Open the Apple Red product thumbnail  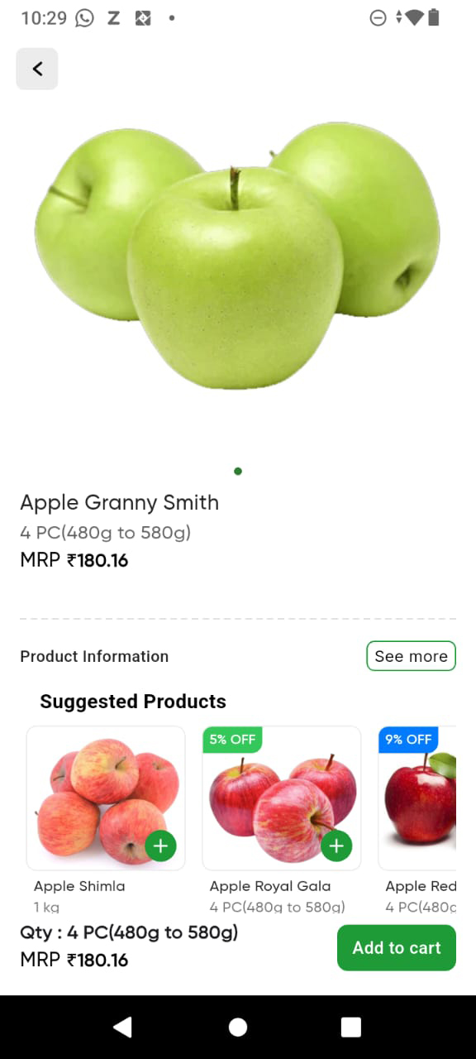click(417, 798)
